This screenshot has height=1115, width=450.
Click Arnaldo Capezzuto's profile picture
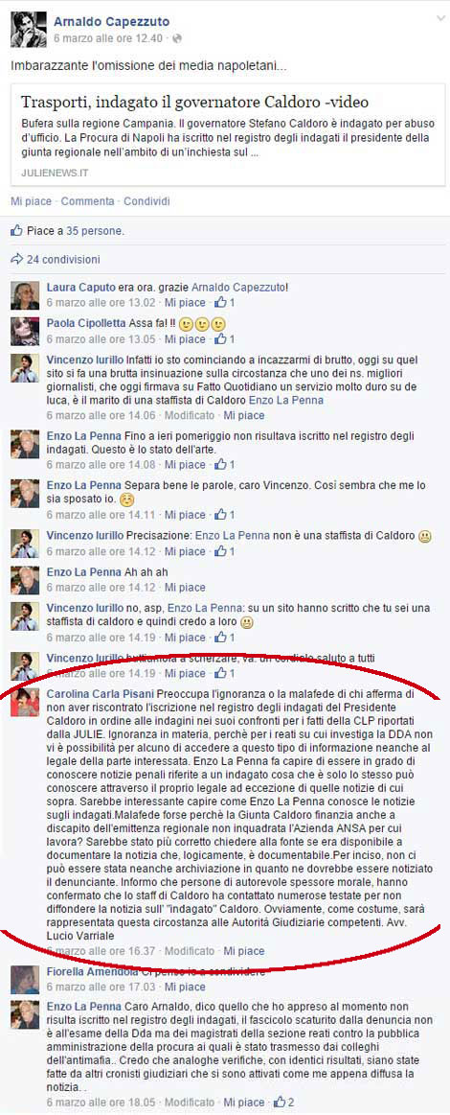(x=25, y=29)
